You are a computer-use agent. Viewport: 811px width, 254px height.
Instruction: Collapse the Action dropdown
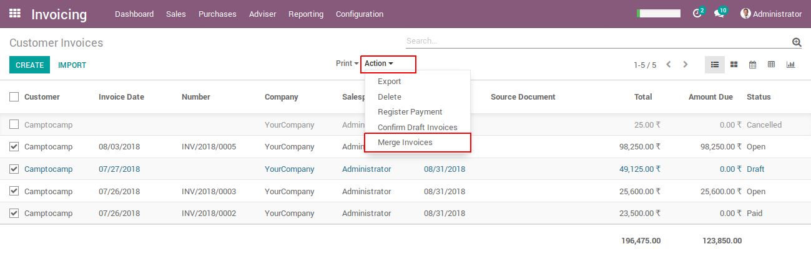point(379,63)
